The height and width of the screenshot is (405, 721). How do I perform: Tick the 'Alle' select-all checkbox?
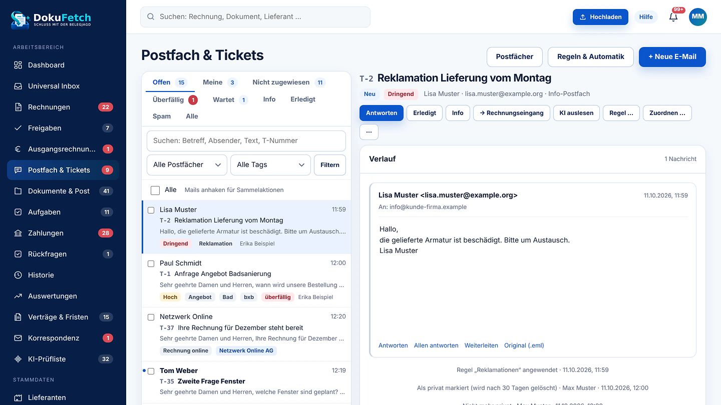(x=155, y=190)
